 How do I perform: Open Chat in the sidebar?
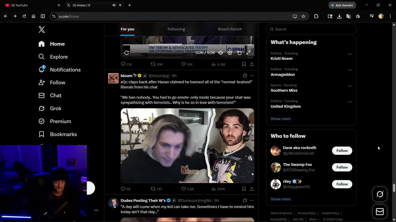50,96
